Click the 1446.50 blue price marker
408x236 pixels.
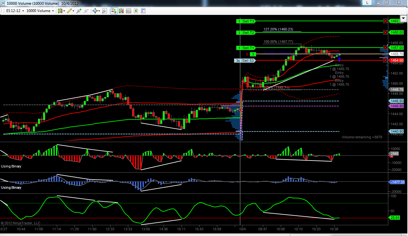(397, 101)
